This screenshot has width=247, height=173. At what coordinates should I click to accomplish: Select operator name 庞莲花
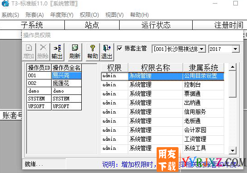67,83
